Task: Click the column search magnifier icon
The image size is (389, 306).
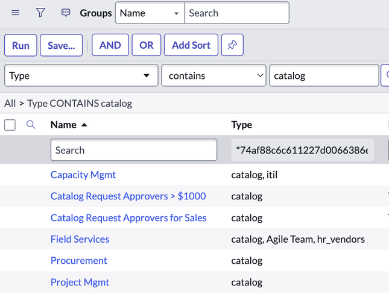Action: [31, 125]
